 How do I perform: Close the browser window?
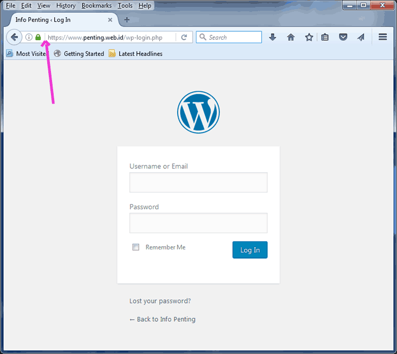[383, 5]
